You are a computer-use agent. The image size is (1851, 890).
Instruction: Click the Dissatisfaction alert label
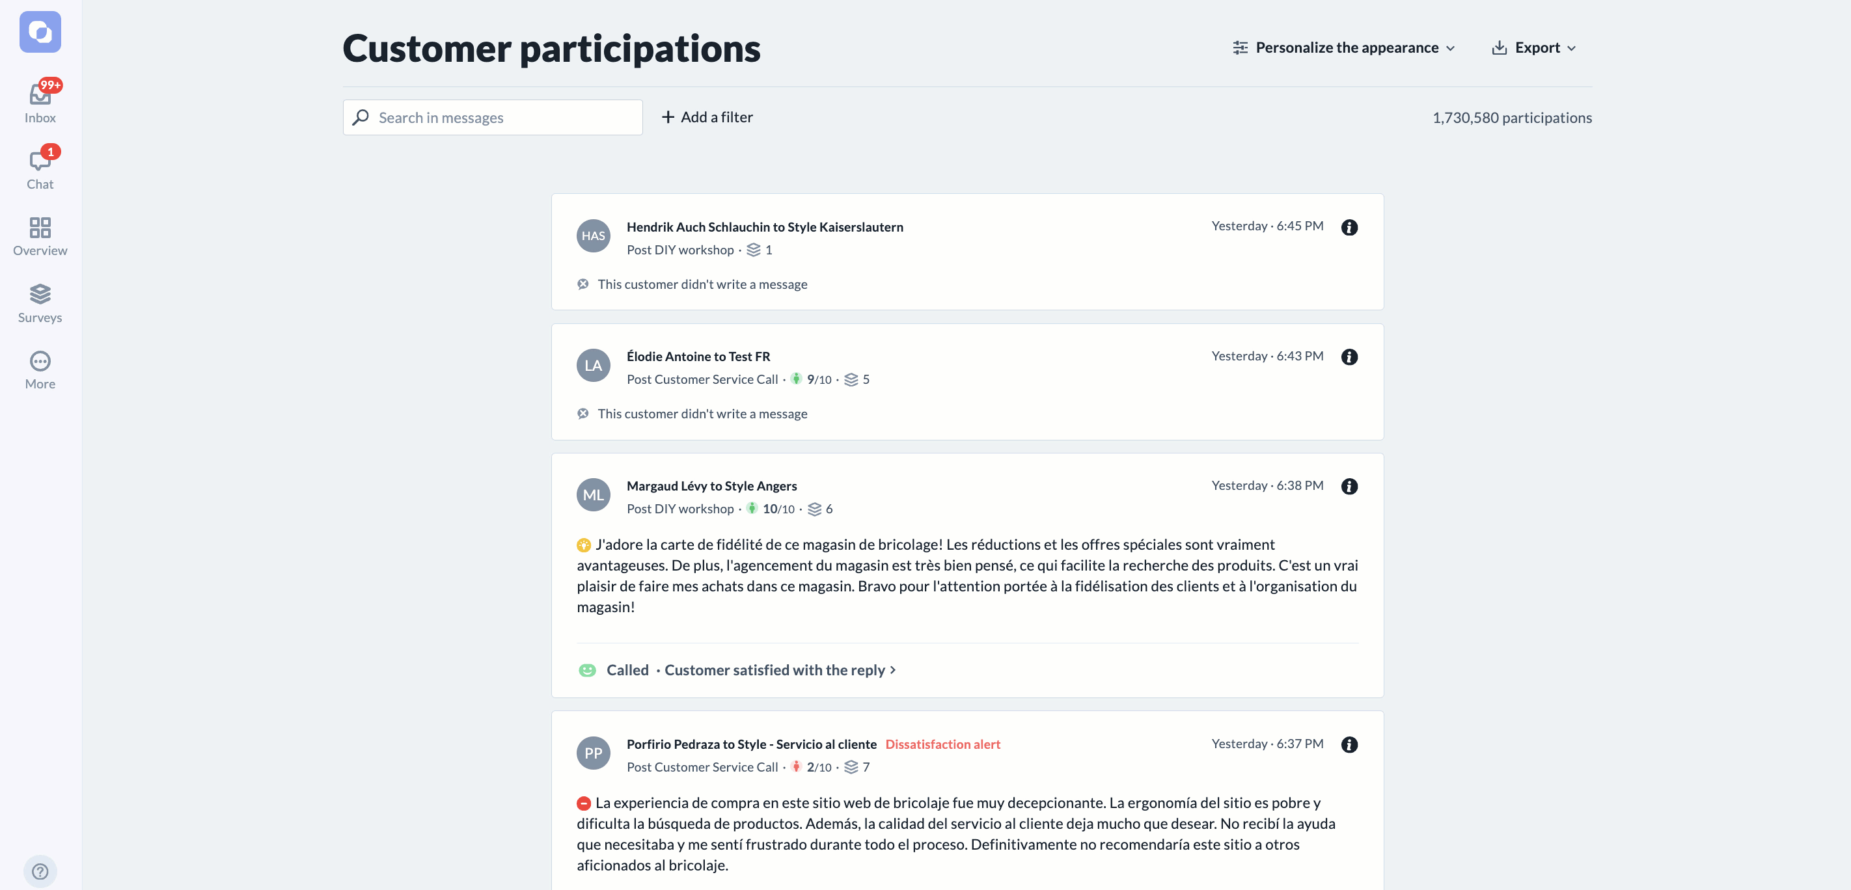pyautogui.click(x=942, y=744)
